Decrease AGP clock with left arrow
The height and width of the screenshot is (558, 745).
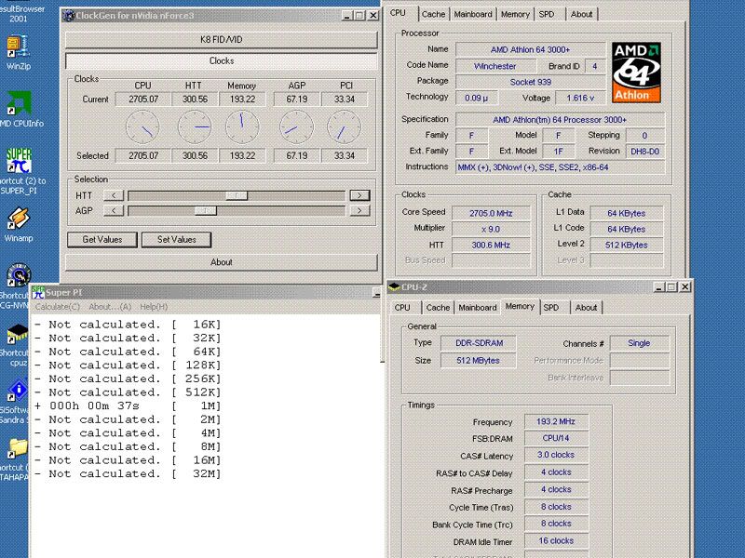coord(114,211)
